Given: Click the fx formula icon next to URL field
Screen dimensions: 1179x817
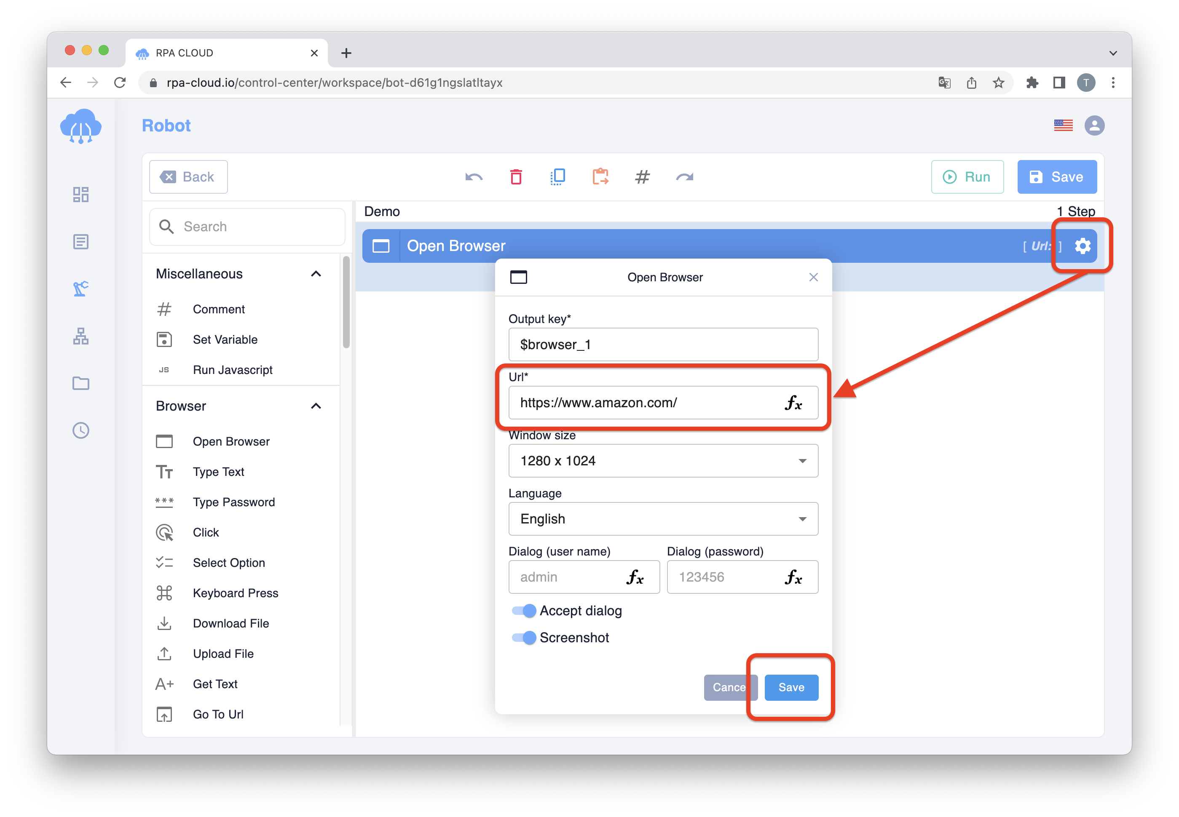Looking at the screenshot, I should [793, 403].
